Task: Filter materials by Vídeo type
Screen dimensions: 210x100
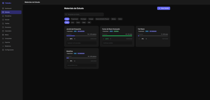Action: point(84,23)
